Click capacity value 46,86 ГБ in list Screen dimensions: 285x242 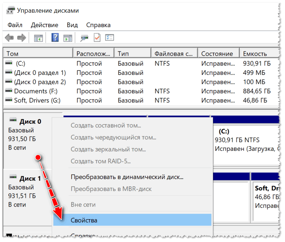tap(255, 100)
